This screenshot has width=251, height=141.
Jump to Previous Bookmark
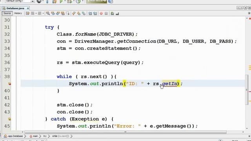pos(74,13)
